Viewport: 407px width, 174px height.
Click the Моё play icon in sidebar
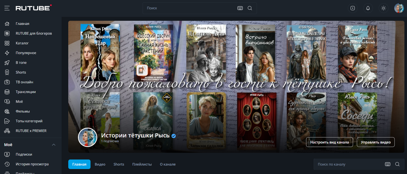7,101
